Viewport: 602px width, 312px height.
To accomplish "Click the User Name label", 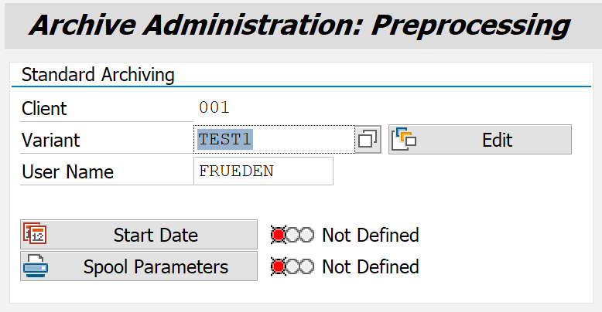I will pyautogui.click(x=67, y=172).
